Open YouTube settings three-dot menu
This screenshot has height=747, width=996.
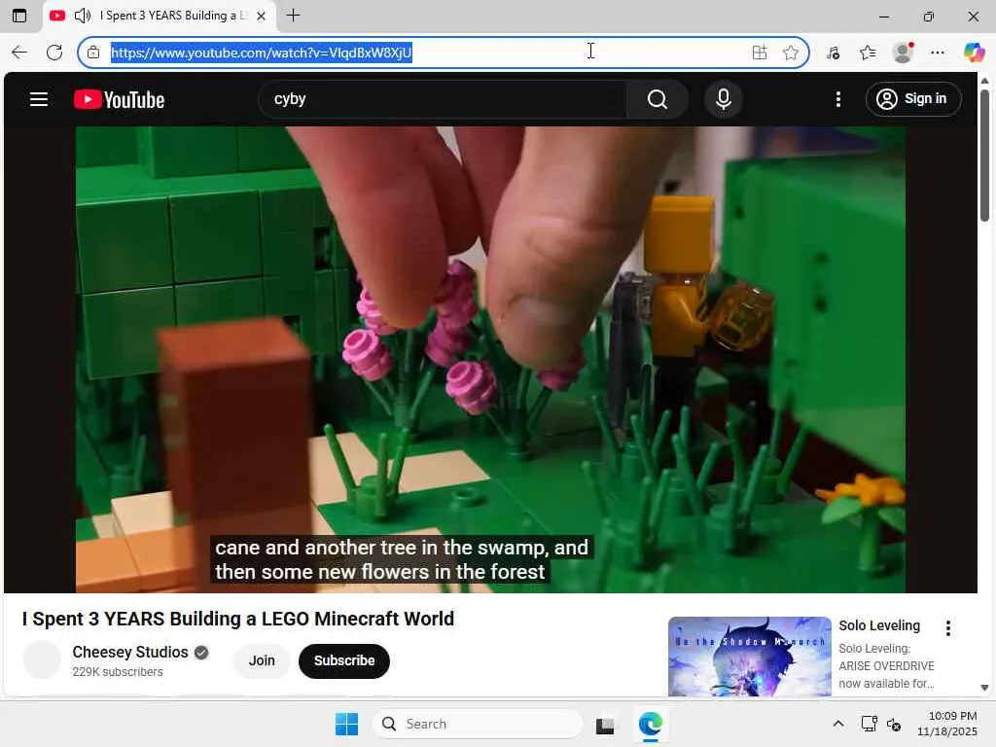838,99
